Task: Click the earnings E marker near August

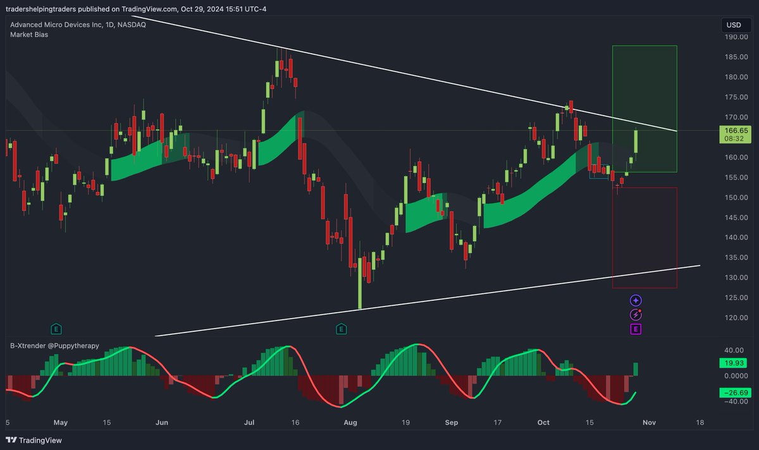Action: pos(342,329)
